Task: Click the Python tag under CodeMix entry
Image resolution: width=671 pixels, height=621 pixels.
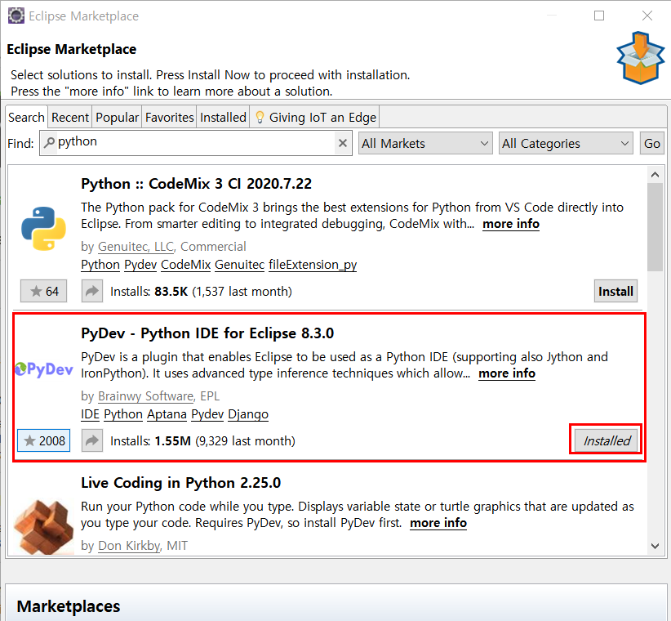Action: (100, 265)
